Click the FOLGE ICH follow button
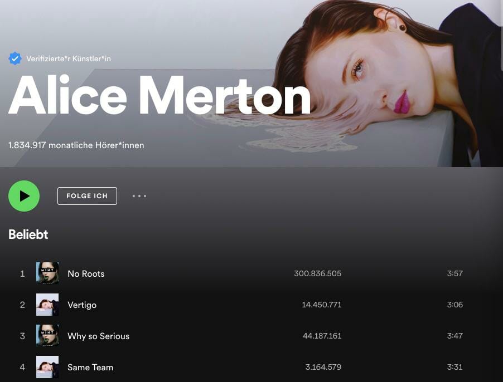The height and width of the screenshot is (382, 503). pos(87,196)
